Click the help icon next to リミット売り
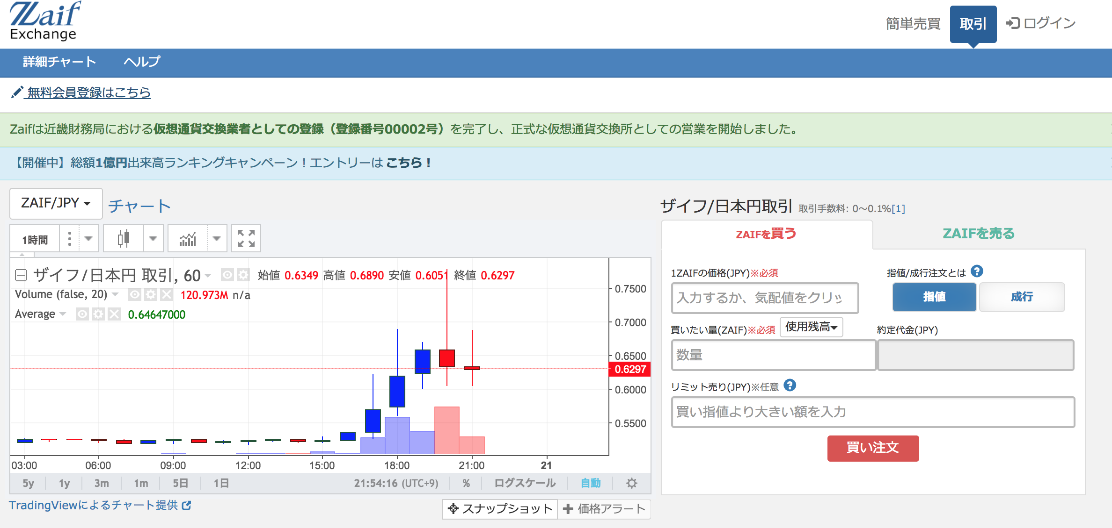Screen dimensions: 1112x528 [790, 385]
